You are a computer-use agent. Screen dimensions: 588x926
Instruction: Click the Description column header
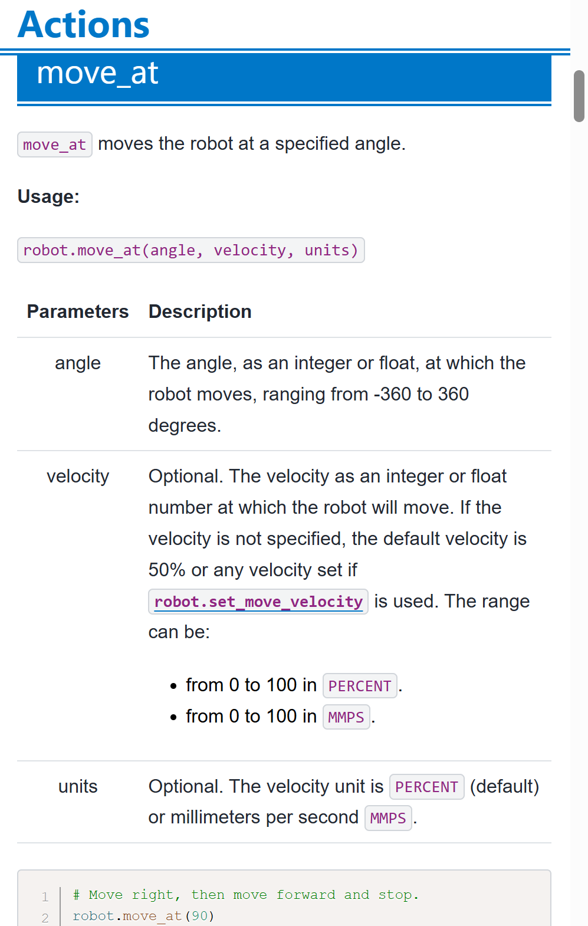coord(200,311)
